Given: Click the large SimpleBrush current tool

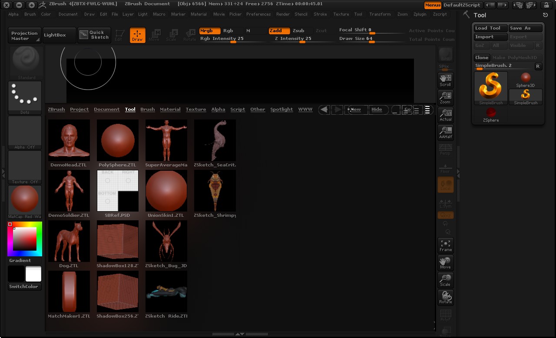Looking at the screenshot, I should point(491,88).
